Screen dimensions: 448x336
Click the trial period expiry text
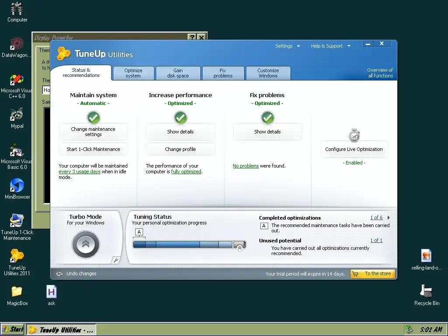(305, 274)
